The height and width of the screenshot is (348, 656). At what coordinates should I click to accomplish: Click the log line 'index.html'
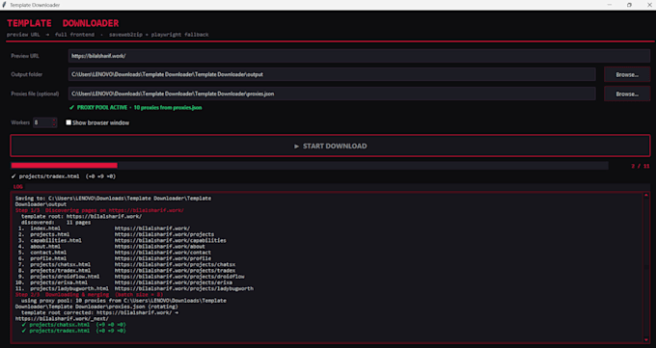(45, 228)
